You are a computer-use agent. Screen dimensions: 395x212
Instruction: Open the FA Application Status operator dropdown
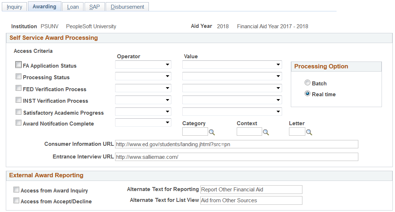(143, 65)
